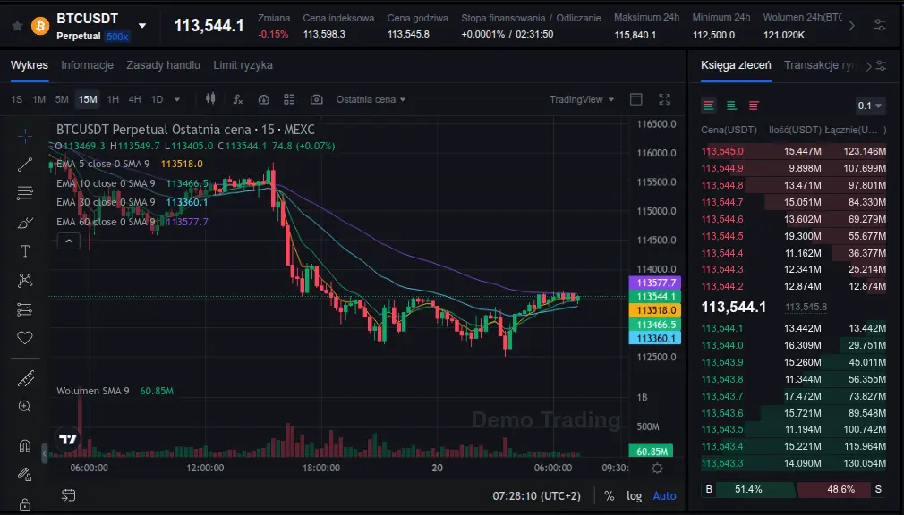Toggle stay-in-drawing-mode pencil lock icon
904x515 pixels.
(x=25, y=475)
